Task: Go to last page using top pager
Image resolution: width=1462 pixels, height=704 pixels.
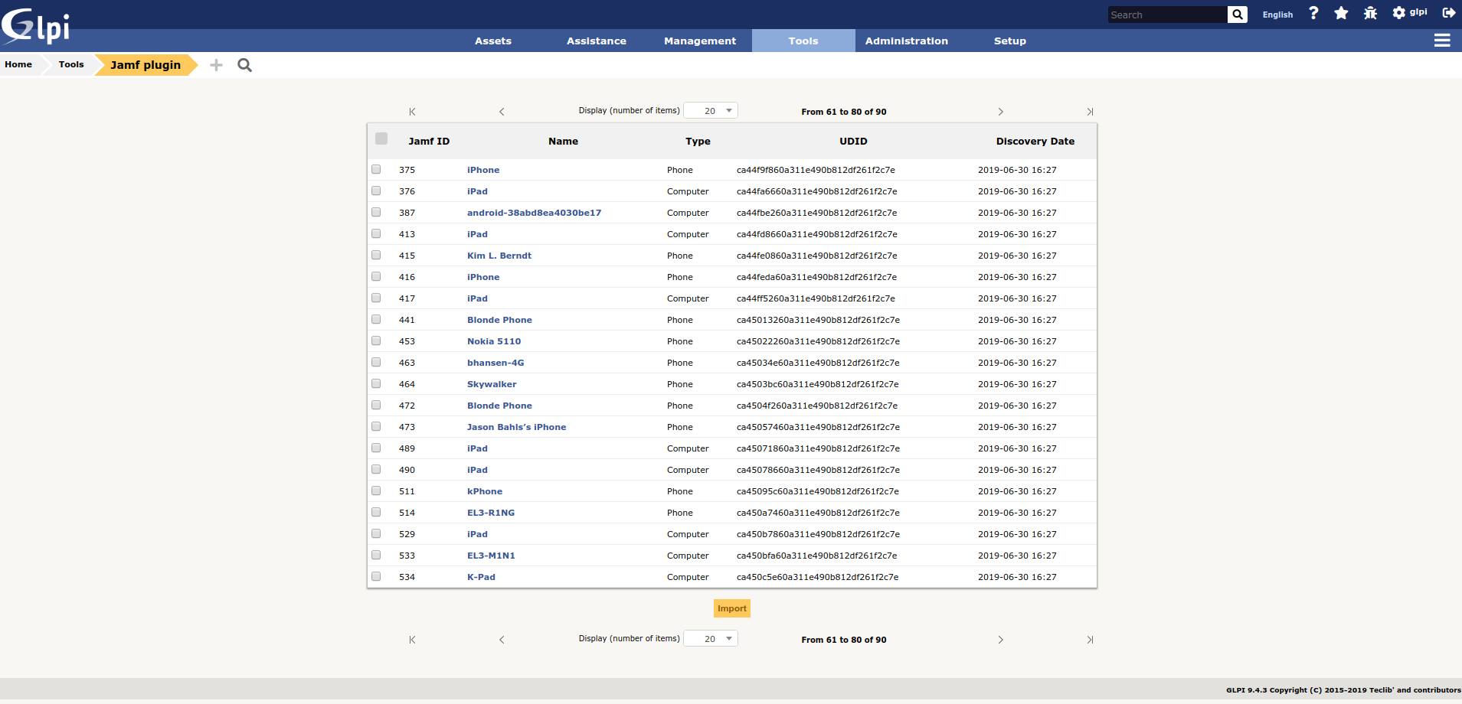Action: 1090,112
